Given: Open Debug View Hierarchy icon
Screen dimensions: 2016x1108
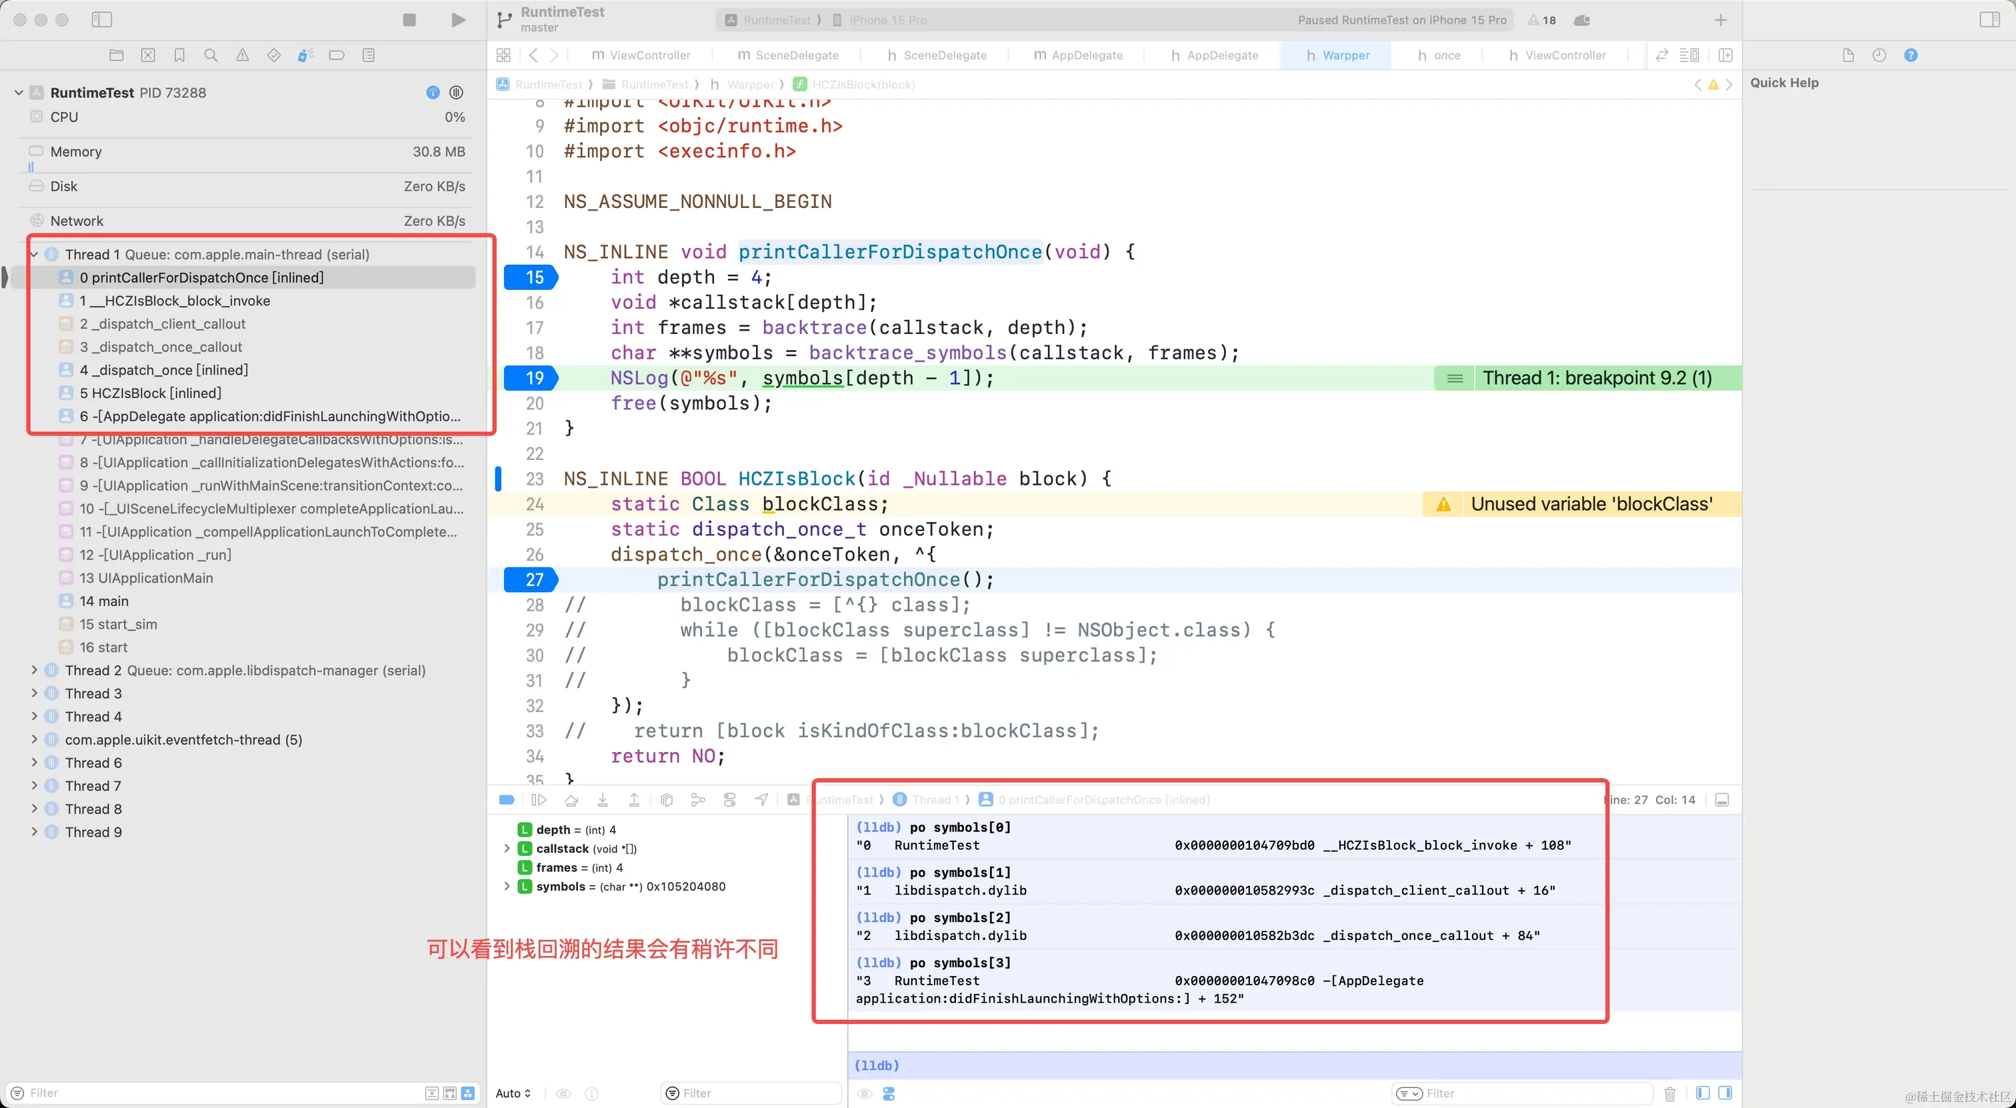Looking at the screenshot, I should coord(667,800).
